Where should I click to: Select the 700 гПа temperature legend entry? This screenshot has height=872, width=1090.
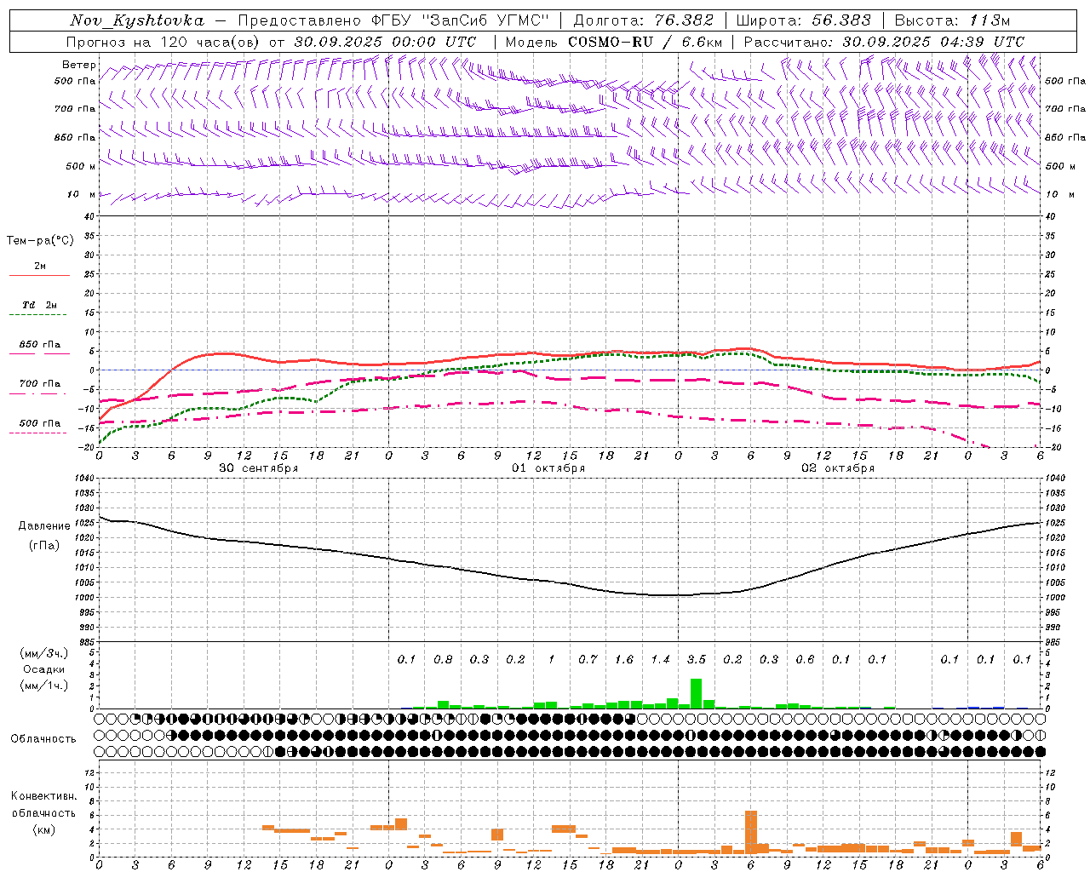click(x=39, y=384)
